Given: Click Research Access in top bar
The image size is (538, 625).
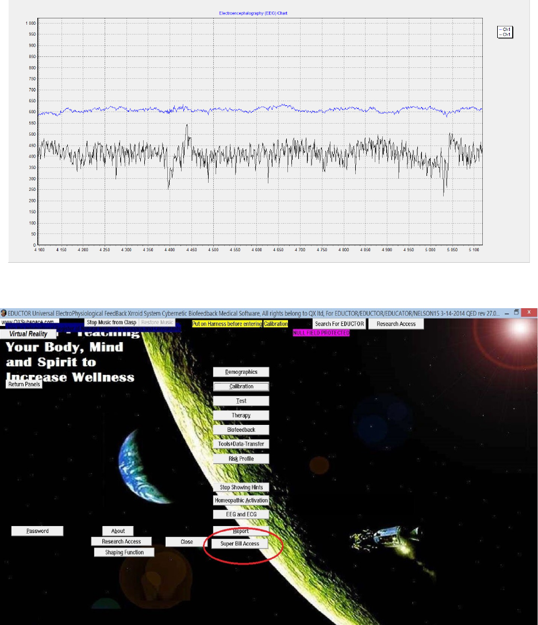Looking at the screenshot, I should click(396, 324).
